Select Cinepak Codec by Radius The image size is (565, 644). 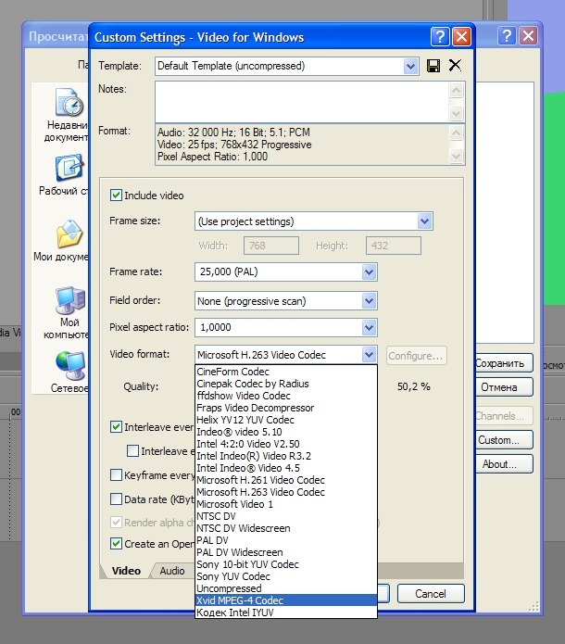pos(286,384)
